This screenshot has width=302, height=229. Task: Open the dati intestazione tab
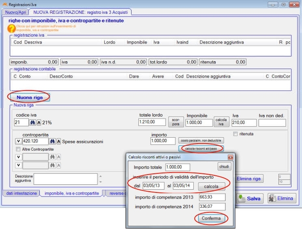pyautogui.click(x=22, y=193)
